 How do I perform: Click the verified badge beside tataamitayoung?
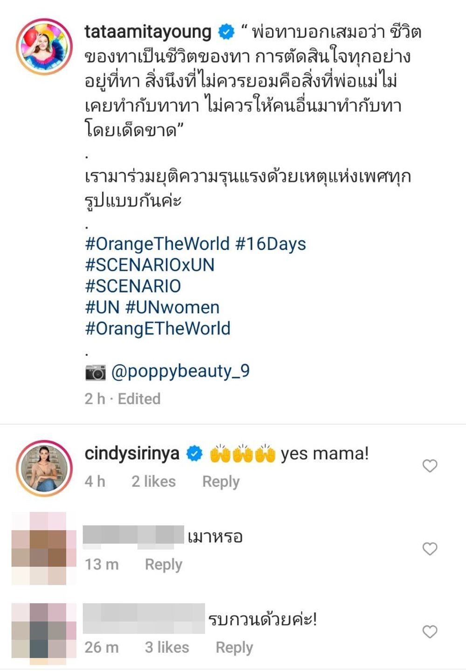point(226,32)
